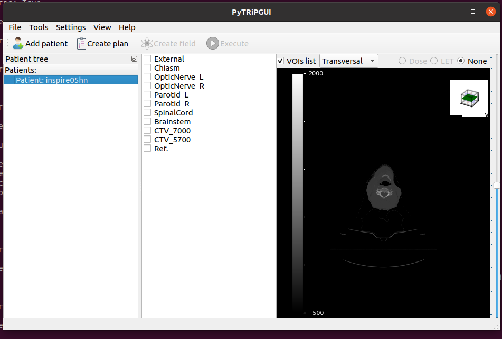Open the Tools menu
This screenshot has width=502, height=339.
[x=39, y=27]
